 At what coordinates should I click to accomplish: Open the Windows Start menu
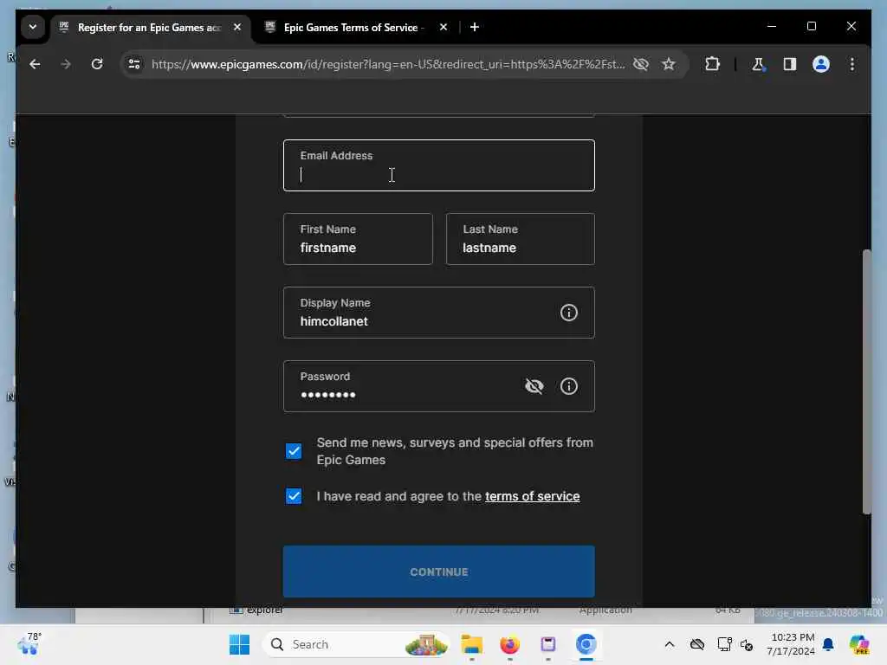coord(239,644)
